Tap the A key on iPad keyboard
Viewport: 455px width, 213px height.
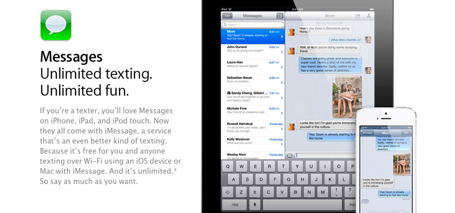point(234,179)
